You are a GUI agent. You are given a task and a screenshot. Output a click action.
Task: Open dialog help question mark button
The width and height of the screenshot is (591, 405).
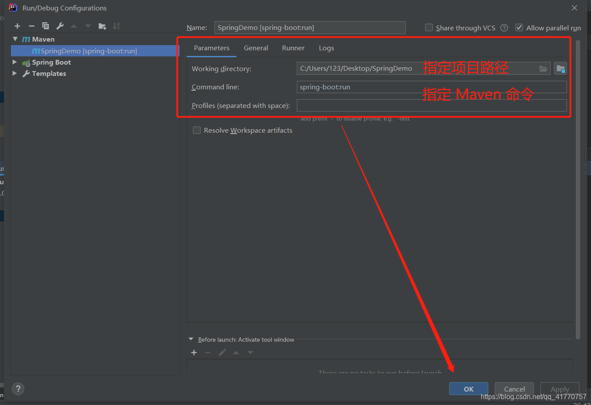click(18, 389)
